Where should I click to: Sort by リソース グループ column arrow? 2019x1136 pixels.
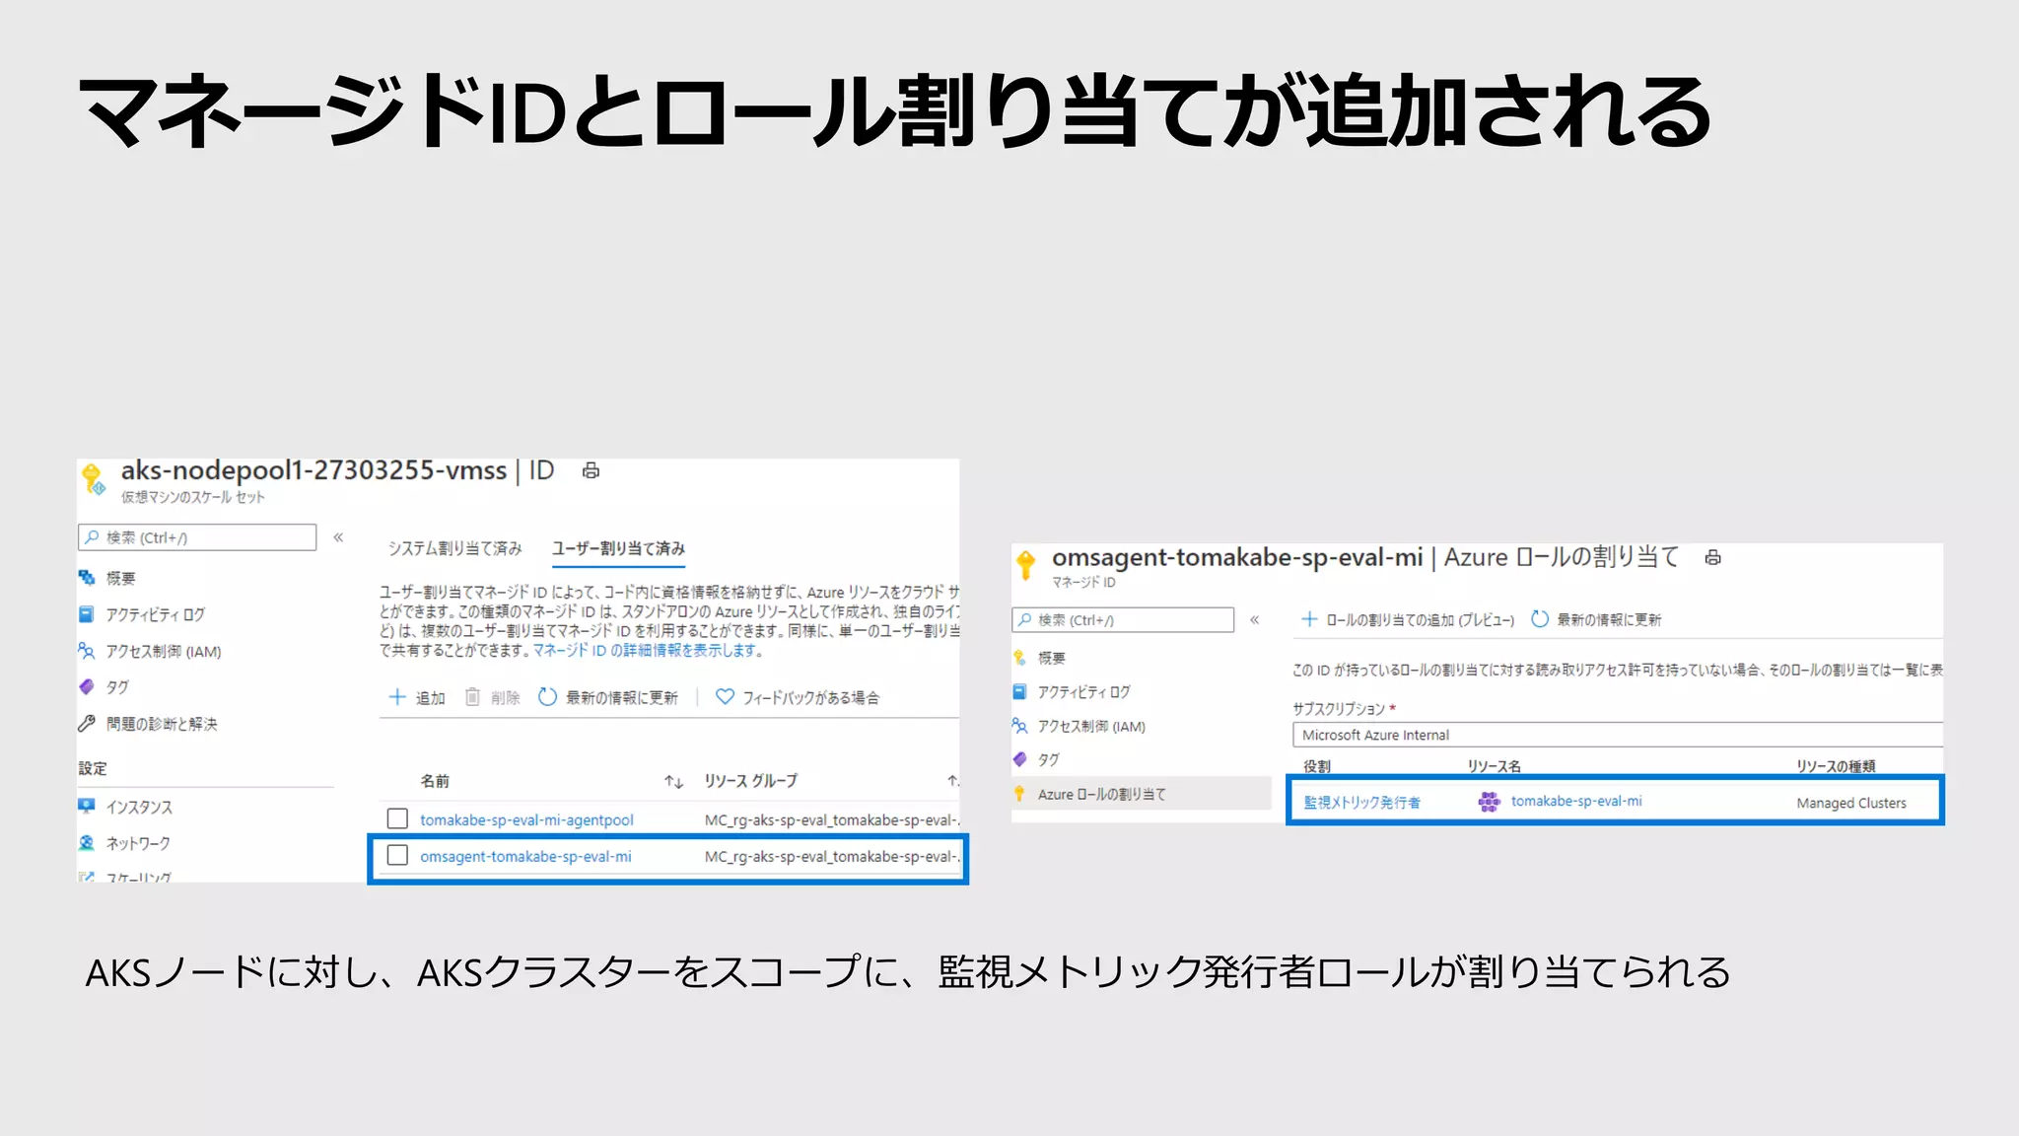(x=953, y=781)
